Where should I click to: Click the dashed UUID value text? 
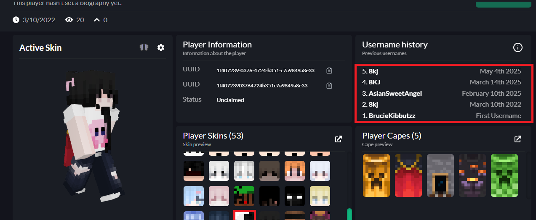[x=265, y=71]
